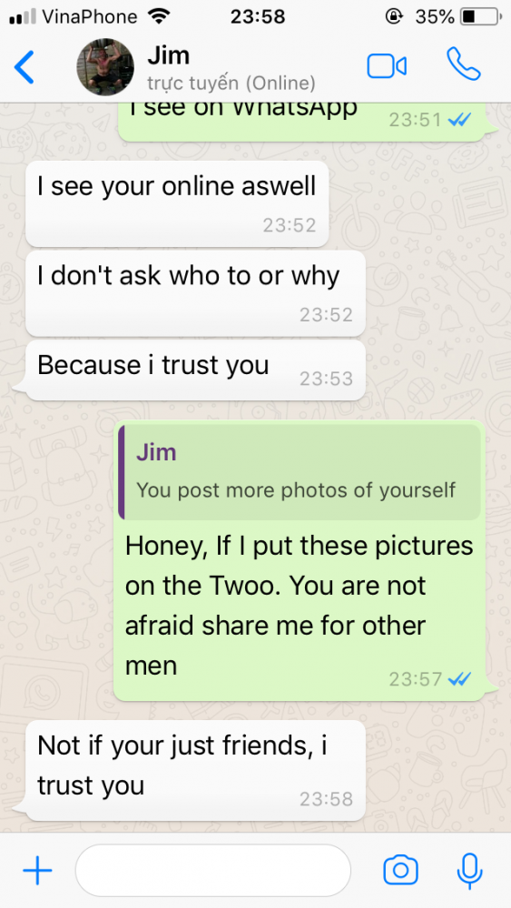Open the camera from message bar
The width and height of the screenshot is (511, 908).
click(x=400, y=870)
